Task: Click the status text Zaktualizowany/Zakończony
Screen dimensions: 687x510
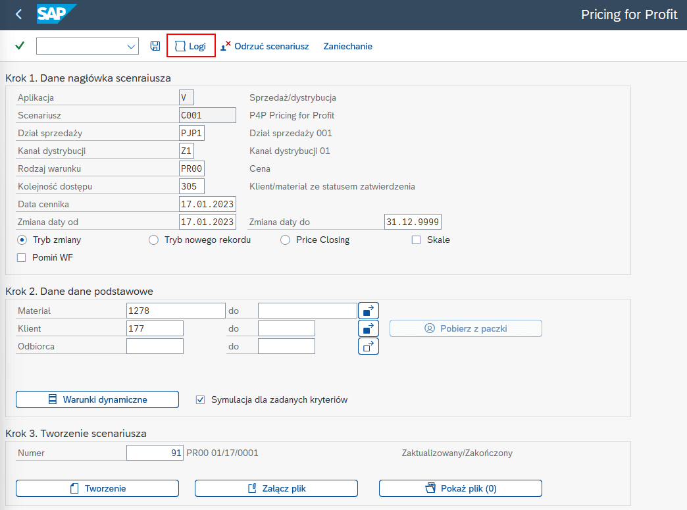Action: coord(457,453)
